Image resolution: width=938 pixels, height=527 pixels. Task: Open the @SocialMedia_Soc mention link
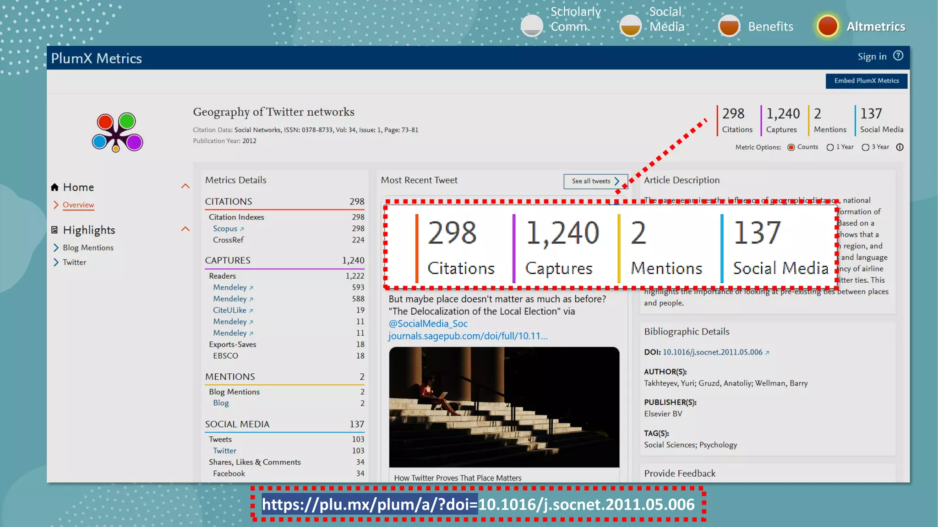pyautogui.click(x=428, y=323)
